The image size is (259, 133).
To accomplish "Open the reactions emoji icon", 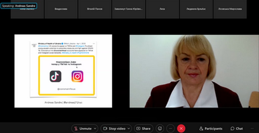I will (160, 128).
